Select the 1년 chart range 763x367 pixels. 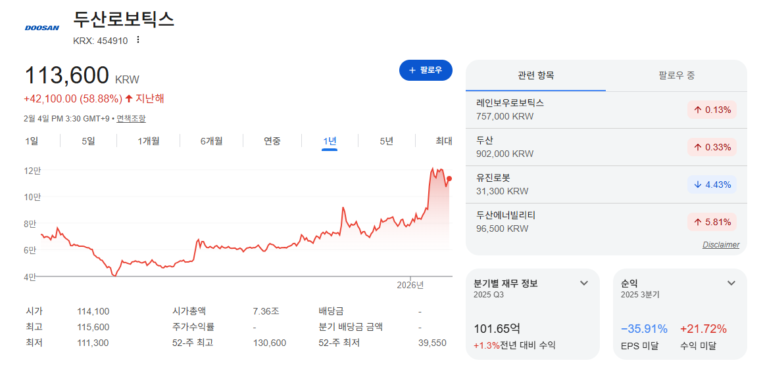(330, 141)
